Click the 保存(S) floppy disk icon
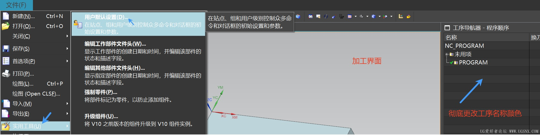The image size is (540, 135). pyautogui.click(x=6, y=49)
